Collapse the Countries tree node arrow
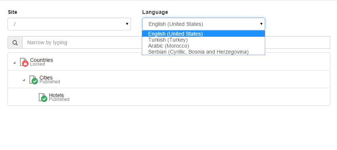337x150 pixels. tap(14, 63)
